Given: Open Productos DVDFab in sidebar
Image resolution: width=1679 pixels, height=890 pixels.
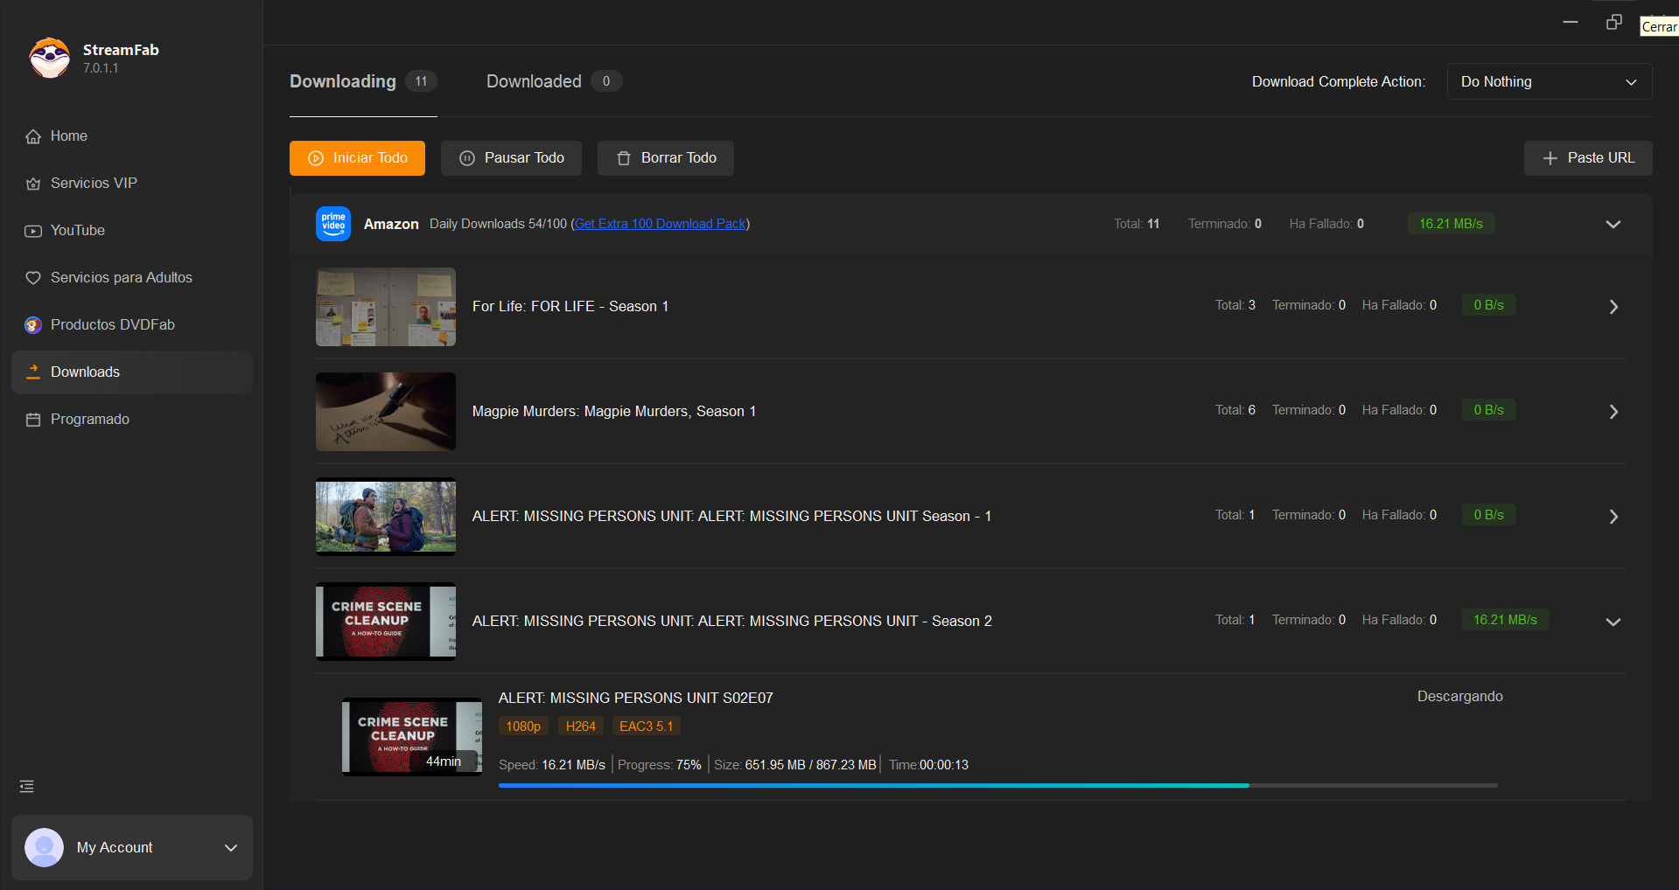Looking at the screenshot, I should click(112, 325).
